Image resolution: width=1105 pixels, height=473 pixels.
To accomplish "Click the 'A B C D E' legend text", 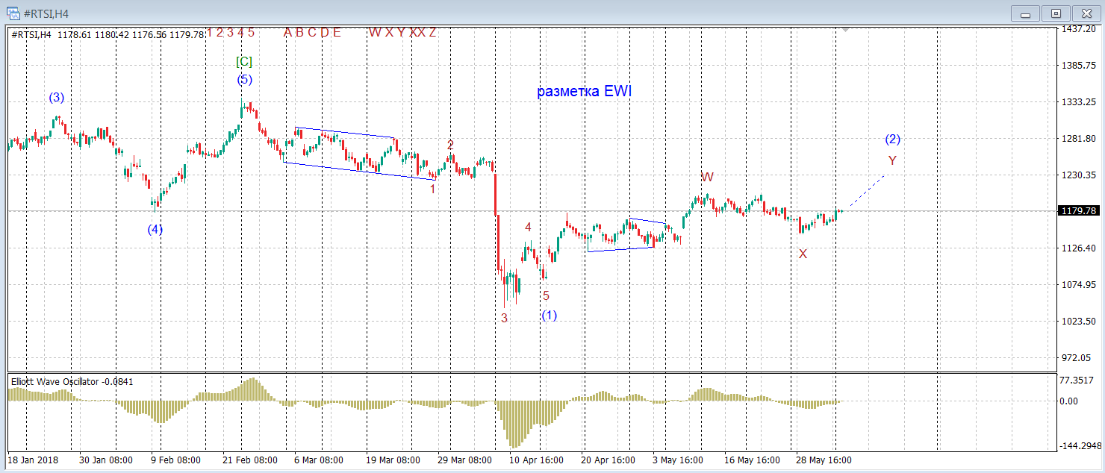I will 312,32.
